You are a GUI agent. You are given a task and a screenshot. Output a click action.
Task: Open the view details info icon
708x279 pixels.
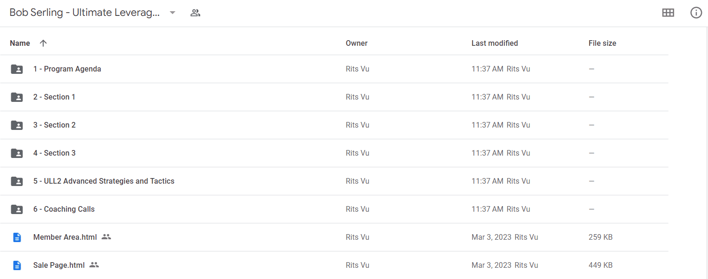coord(696,13)
